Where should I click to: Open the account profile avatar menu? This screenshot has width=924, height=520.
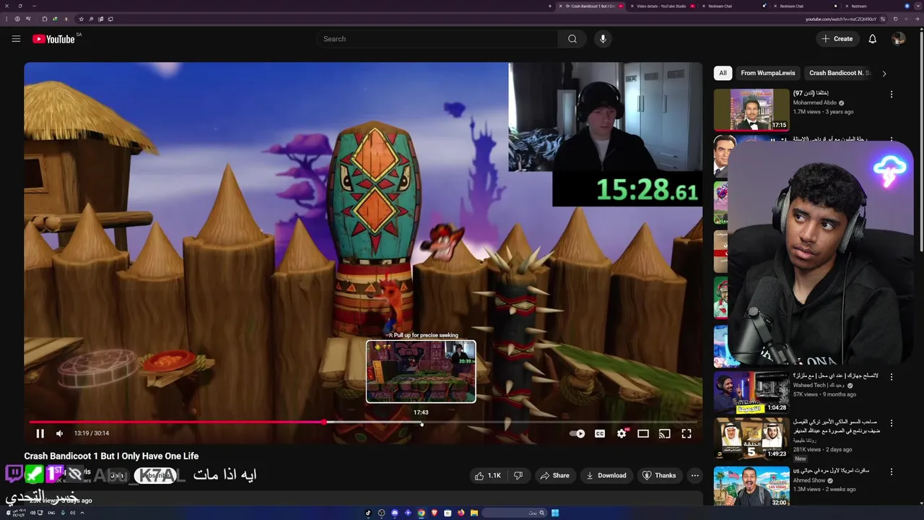[898, 39]
